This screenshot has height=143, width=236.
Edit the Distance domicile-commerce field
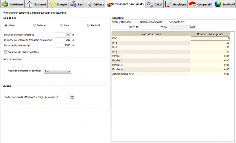click(63, 34)
